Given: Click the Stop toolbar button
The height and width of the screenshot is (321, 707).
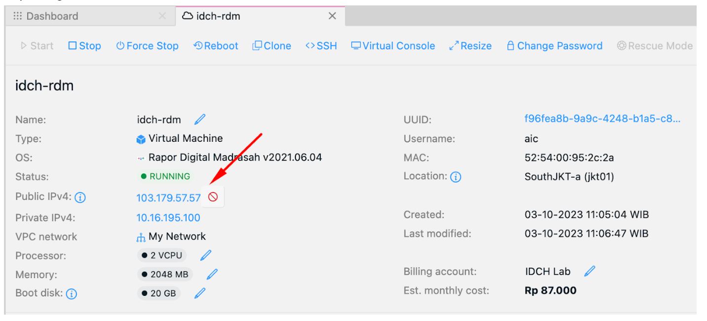Looking at the screenshot, I should coord(84,46).
